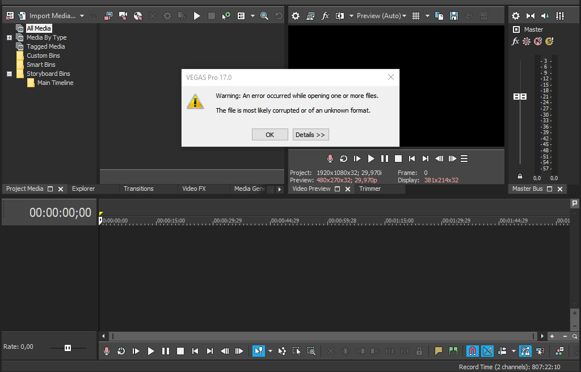581x372 pixels.
Task: Toggle the Overlays grid icon
Action: coord(416,15)
